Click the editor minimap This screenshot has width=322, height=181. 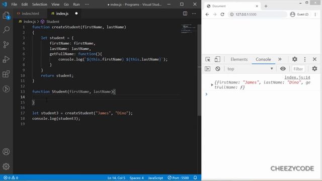189,29
